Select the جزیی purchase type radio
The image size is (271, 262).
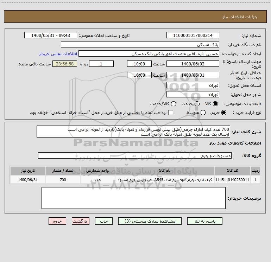click(x=224, y=113)
